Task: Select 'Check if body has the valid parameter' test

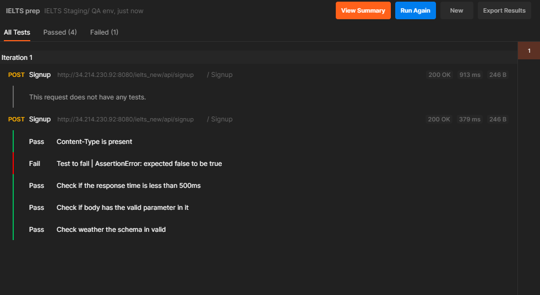Action: click(x=122, y=208)
